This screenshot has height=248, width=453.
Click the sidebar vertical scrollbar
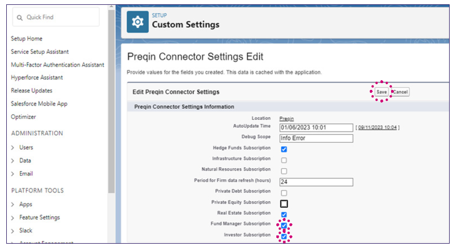click(111, 101)
